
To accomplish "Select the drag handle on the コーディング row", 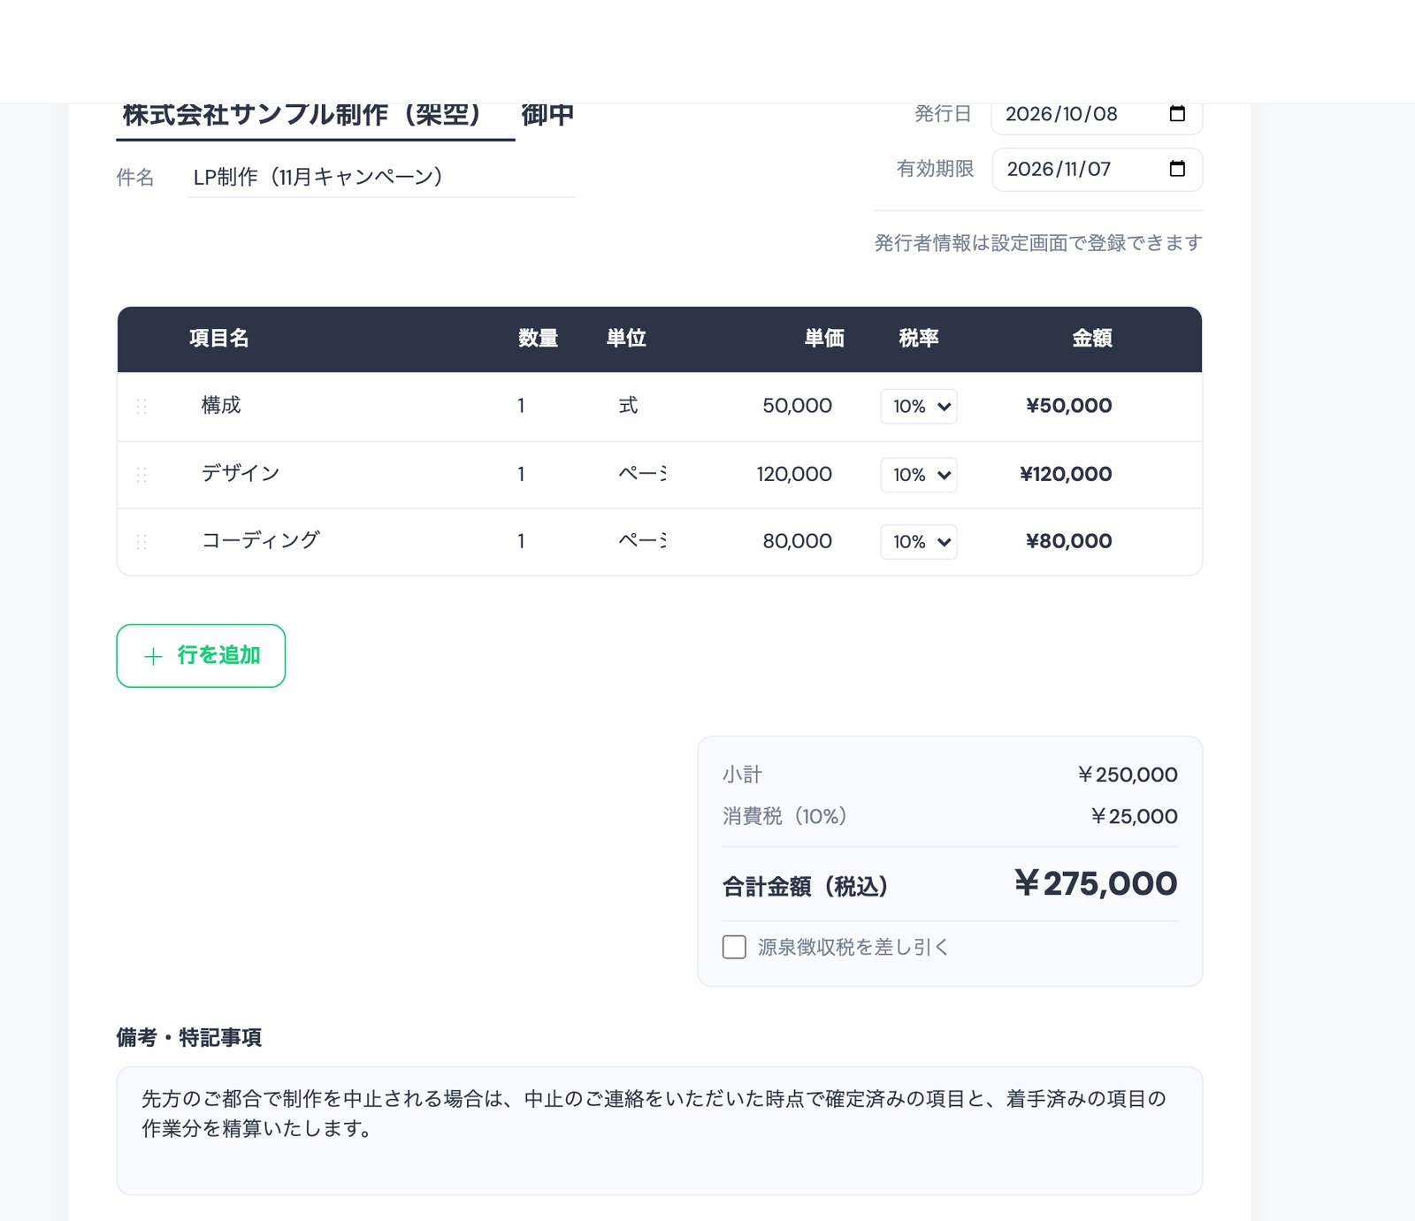I will pos(141,542).
